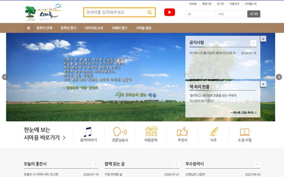This screenshot has width=284, height=177.
Task: Click the 함께 읽는 글 heading
Action: (x=115, y=164)
